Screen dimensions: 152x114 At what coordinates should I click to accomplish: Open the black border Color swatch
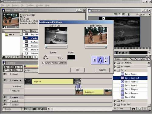pyautogui.click(x=71, y=57)
